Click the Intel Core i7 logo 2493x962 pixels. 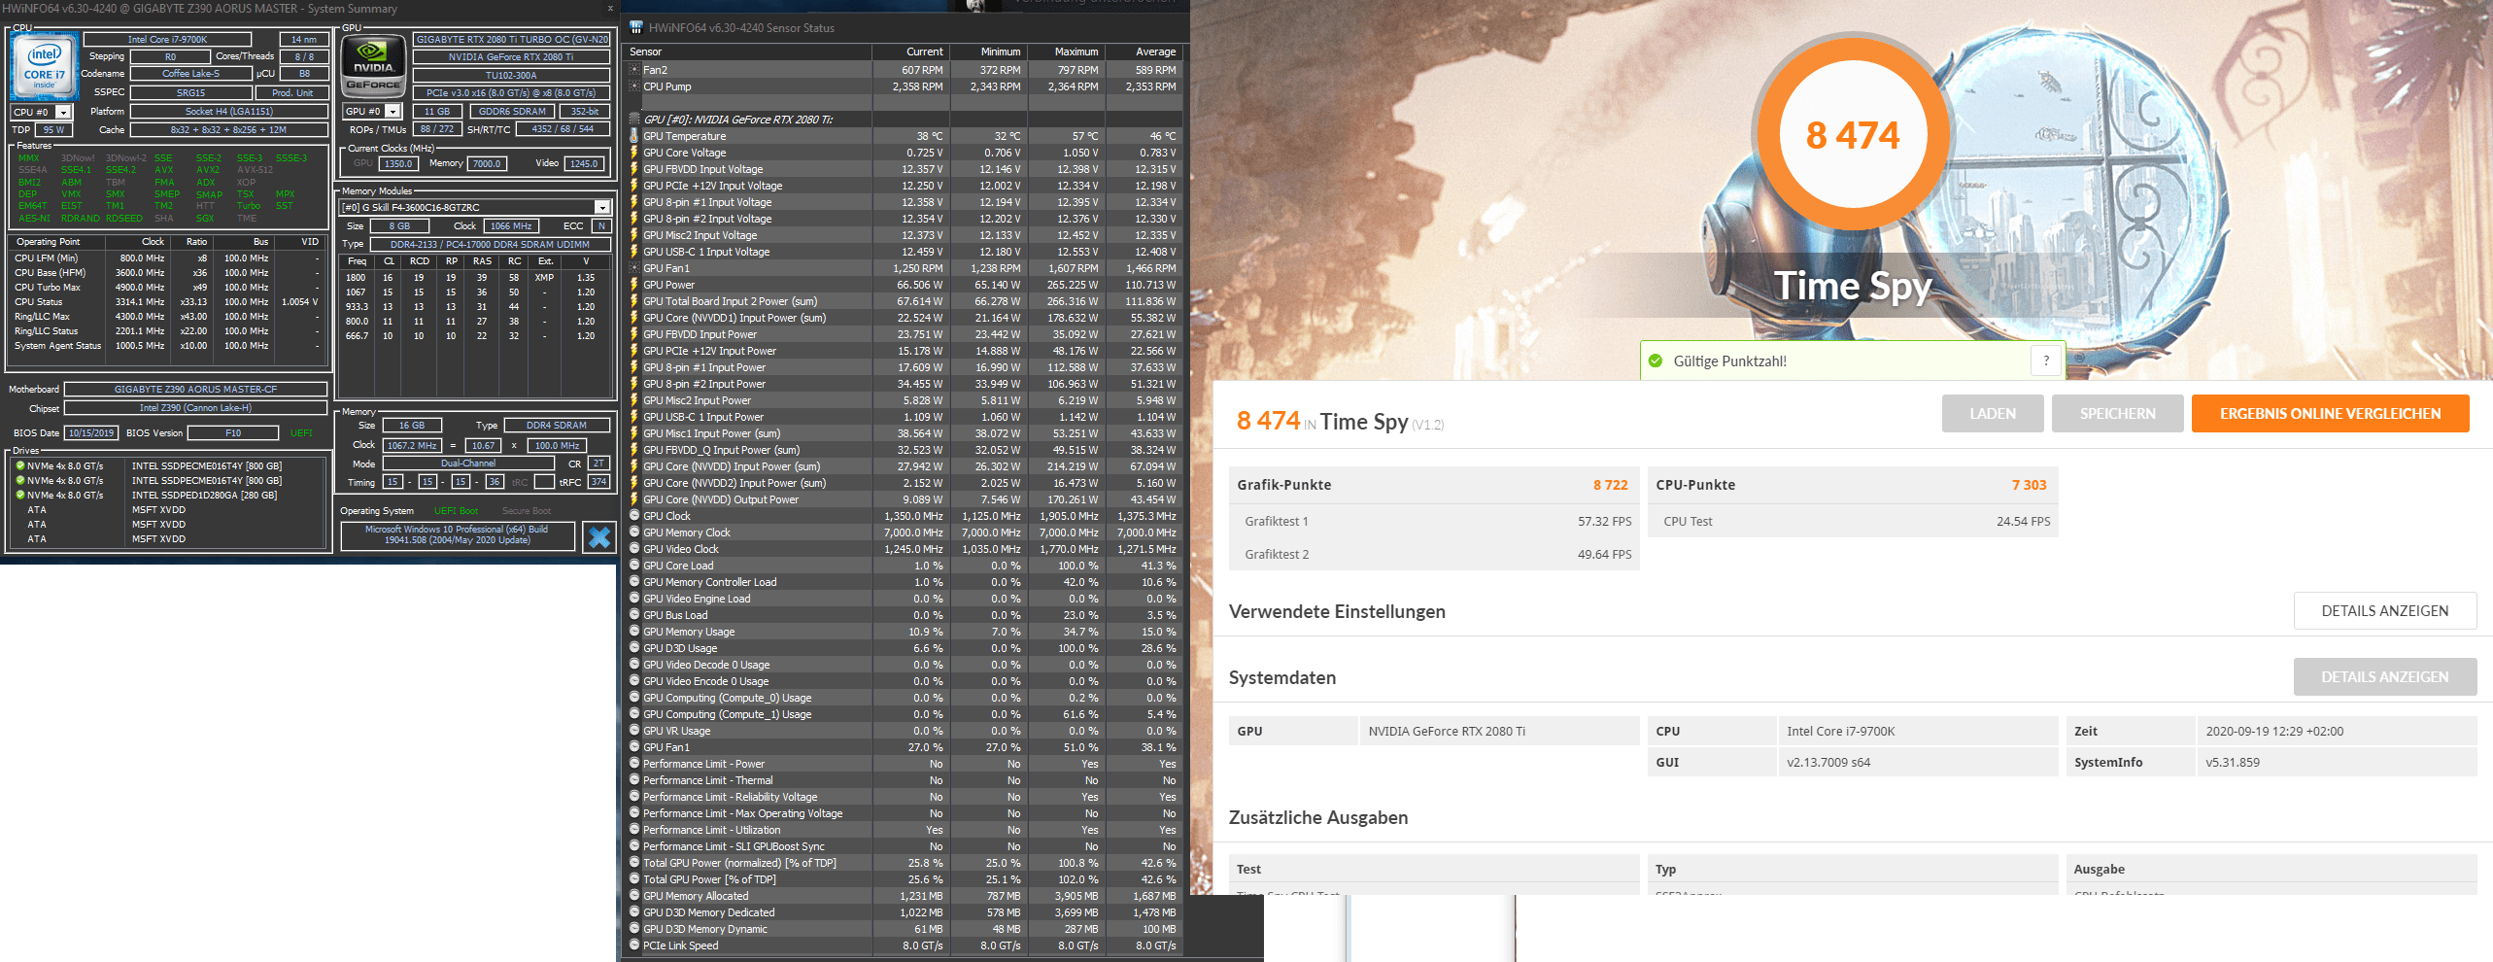45,67
